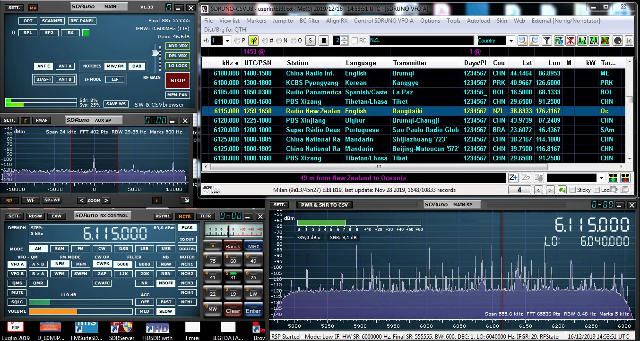The width and height of the screenshot is (640, 341).
Task: Sort list ascending with the A-Z icon
Action: (582, 41)
